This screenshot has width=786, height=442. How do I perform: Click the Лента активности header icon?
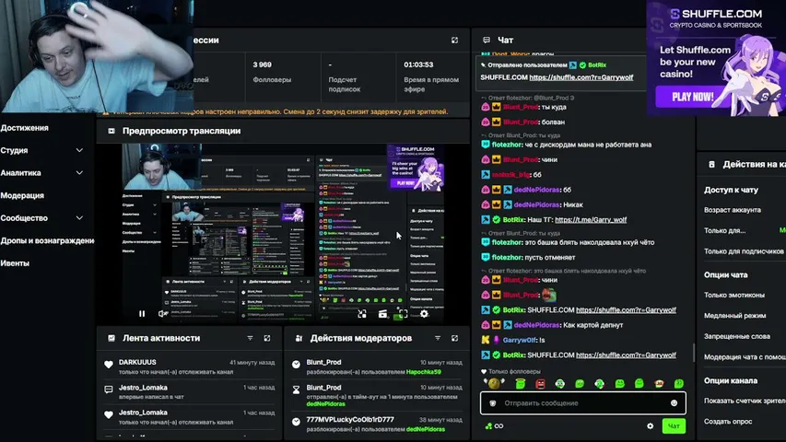click(x=111, y=338)
